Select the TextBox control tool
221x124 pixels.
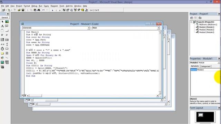click(7, 26)
